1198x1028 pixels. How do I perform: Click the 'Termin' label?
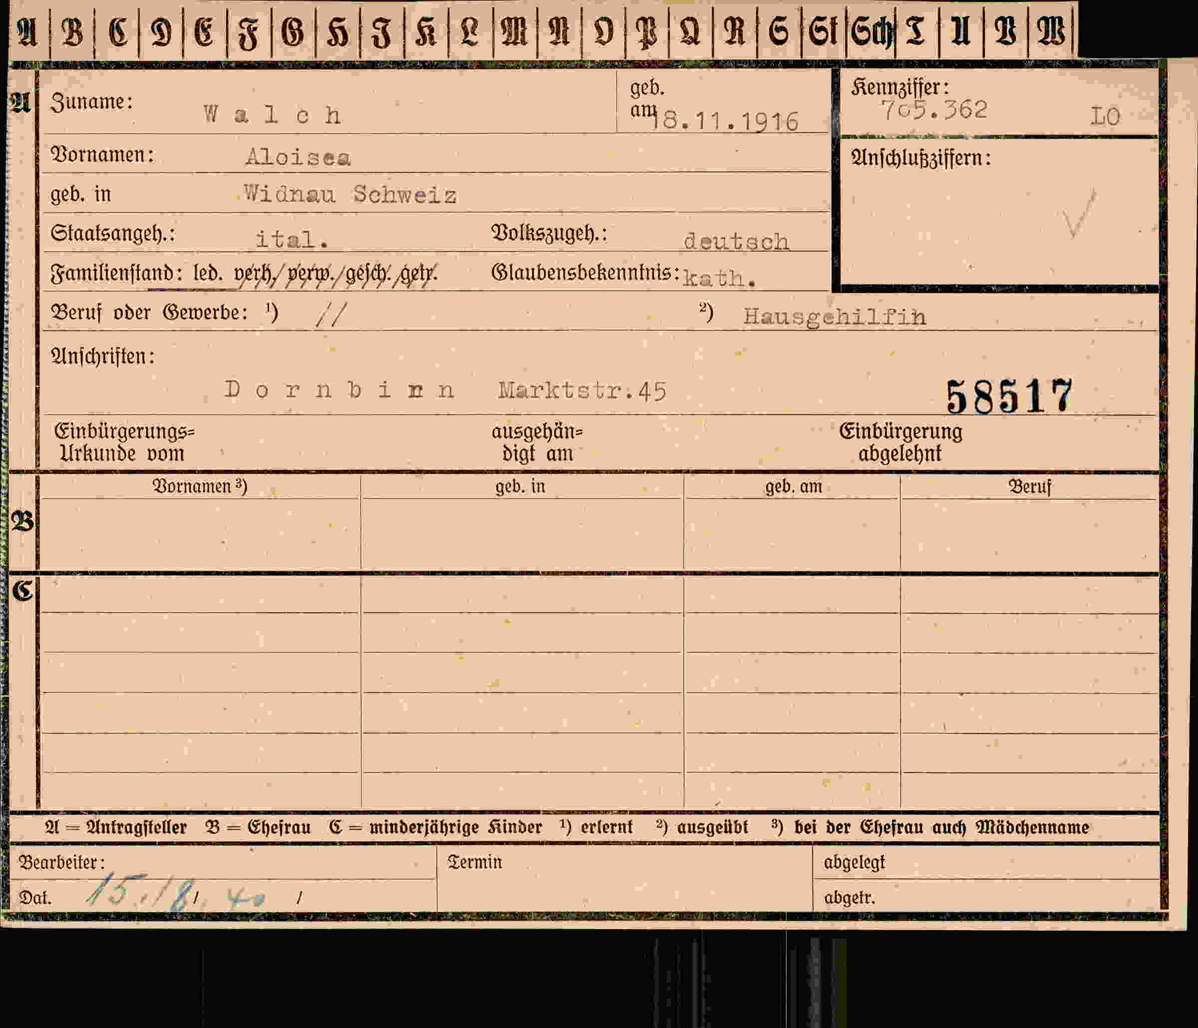[475, 862]
